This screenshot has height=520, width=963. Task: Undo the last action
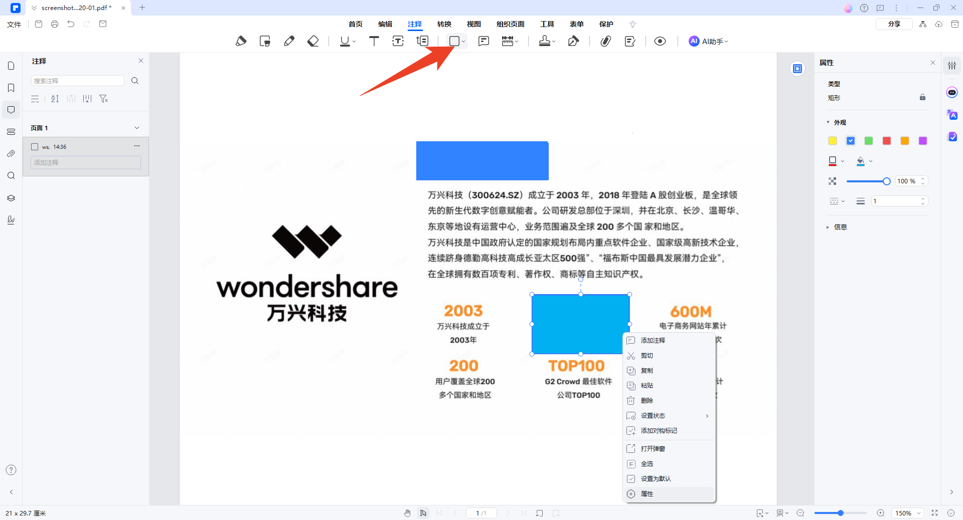(x=71, y=24)
